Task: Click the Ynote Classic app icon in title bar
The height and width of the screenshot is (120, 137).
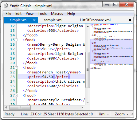Action: coord(6,6)
